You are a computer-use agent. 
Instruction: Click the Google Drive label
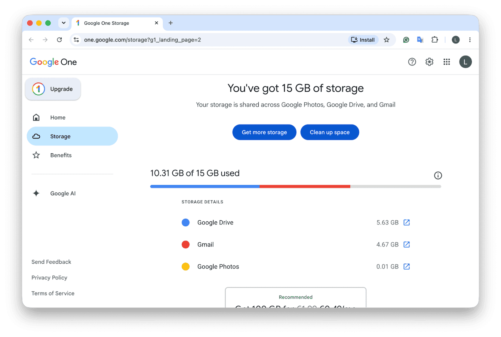215,223
